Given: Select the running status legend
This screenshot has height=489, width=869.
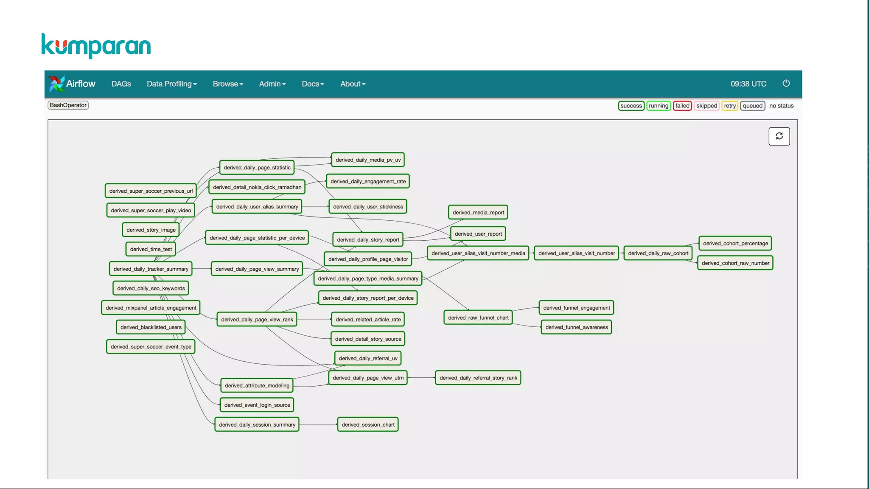Looking at the screenshot, I should [x=658, y=106].
